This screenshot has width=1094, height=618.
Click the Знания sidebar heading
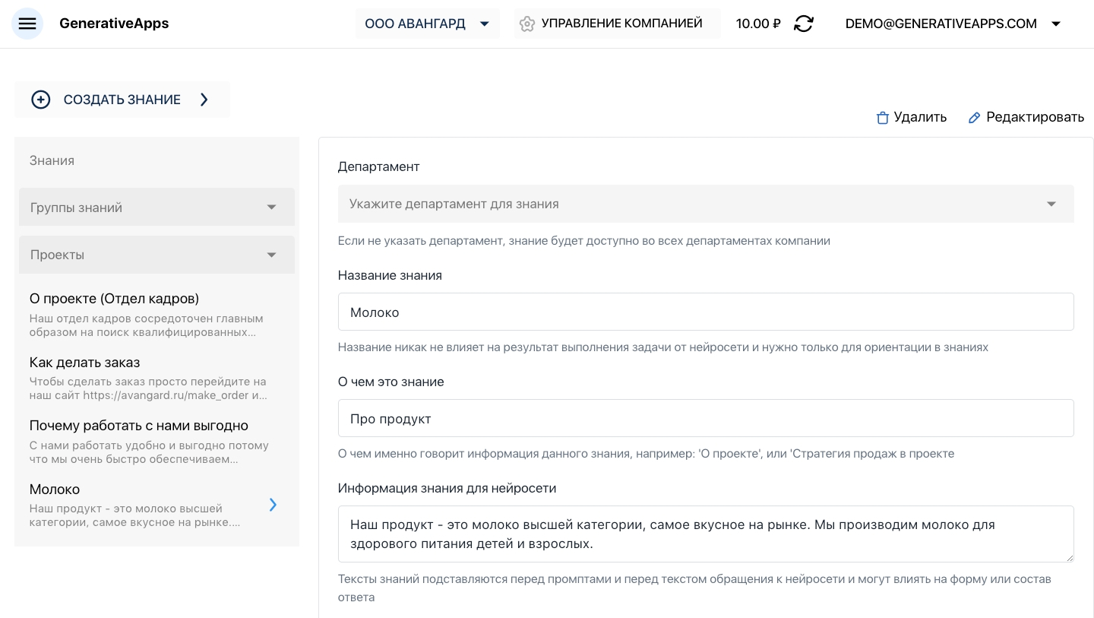tap(52, 160)
